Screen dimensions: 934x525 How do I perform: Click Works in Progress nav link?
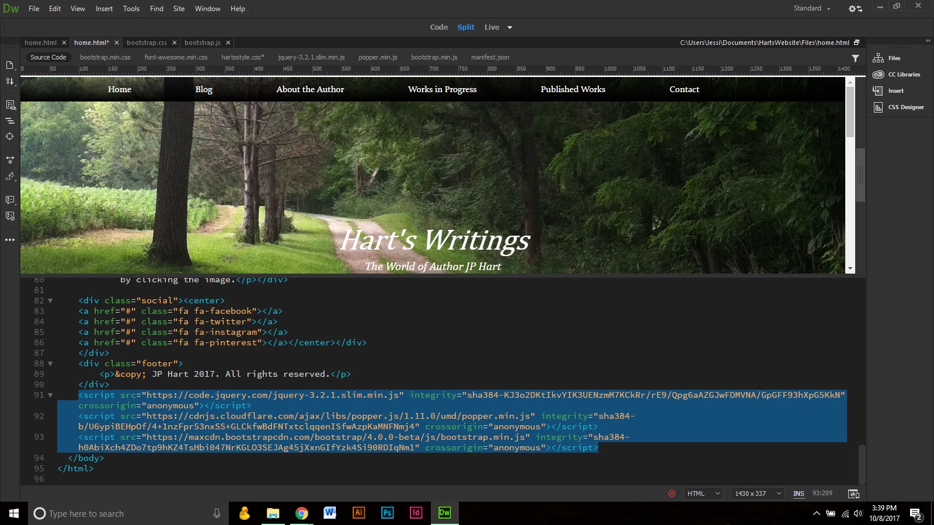pyautogui.click(x=442, y=89)
